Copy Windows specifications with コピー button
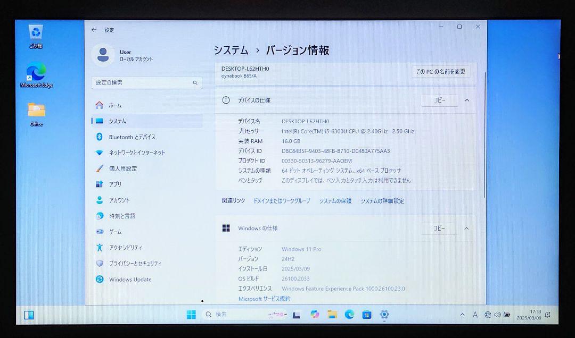 point(439,228)
